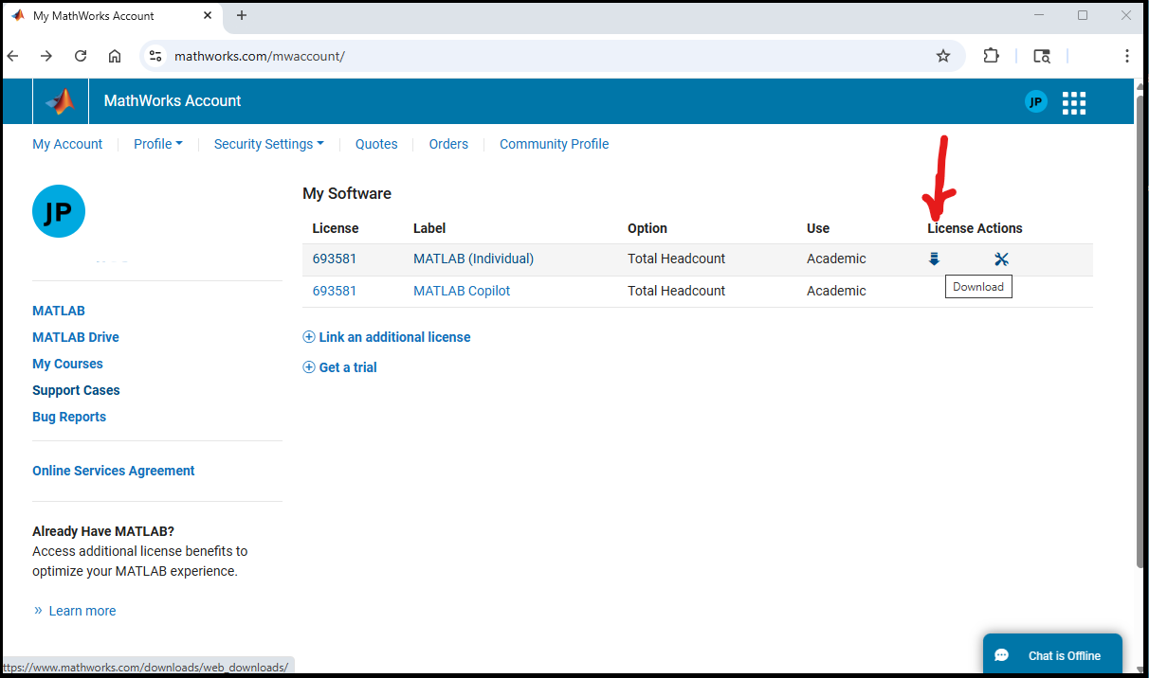This screenshot has width=1149, height=678.
Task: View site information icon in address bar
Action: click(156, 56)
